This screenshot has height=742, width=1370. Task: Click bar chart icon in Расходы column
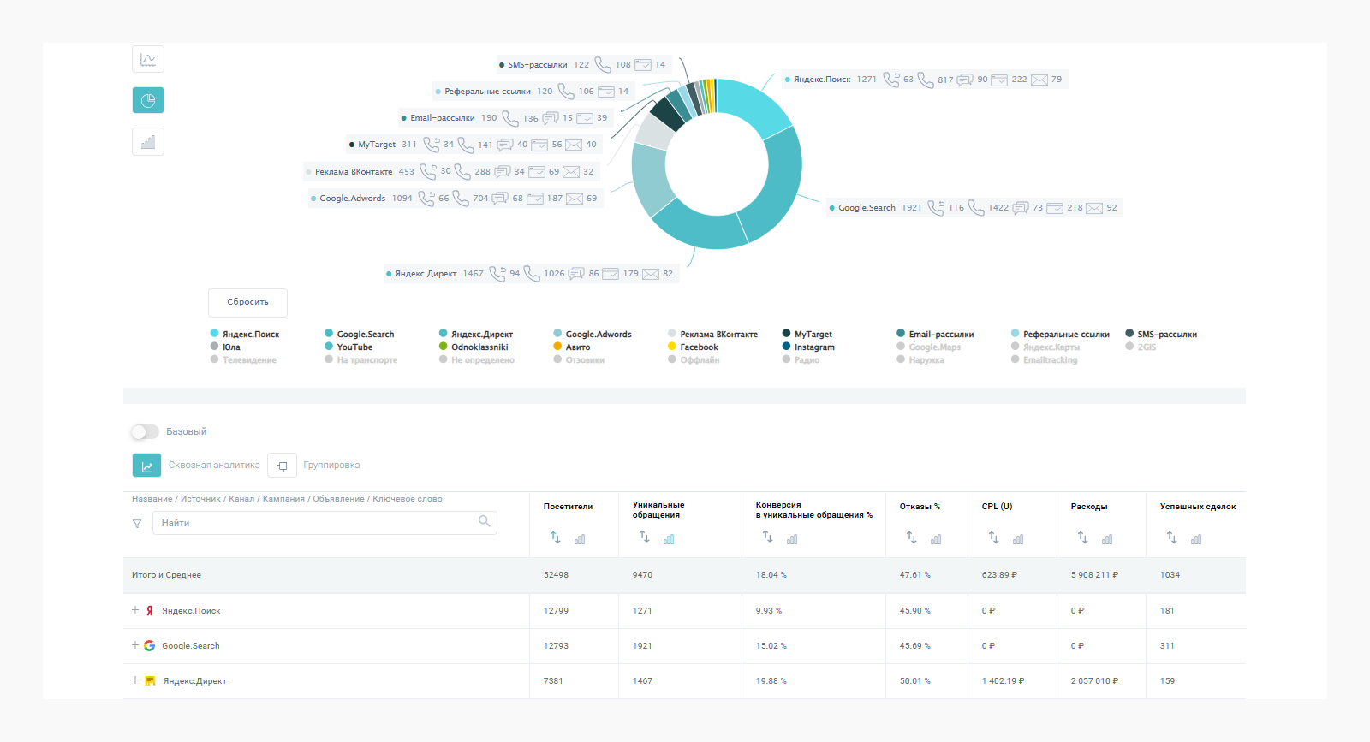(1107, 539)
